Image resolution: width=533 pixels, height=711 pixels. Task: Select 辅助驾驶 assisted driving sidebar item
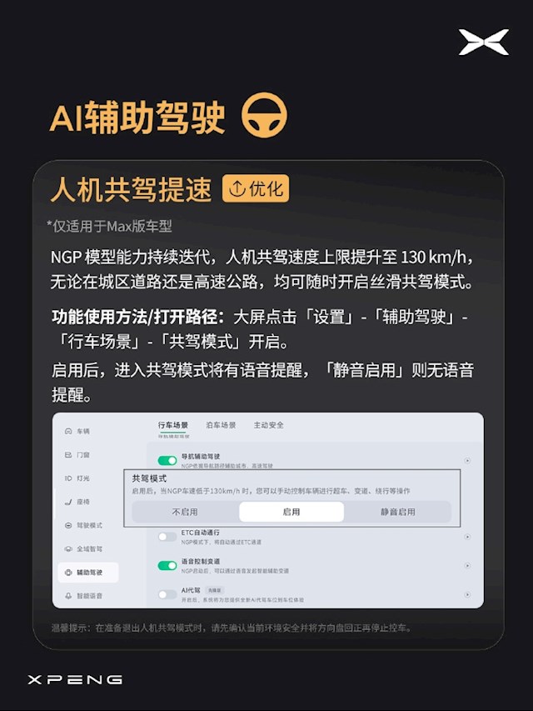[x=88, y=573]
